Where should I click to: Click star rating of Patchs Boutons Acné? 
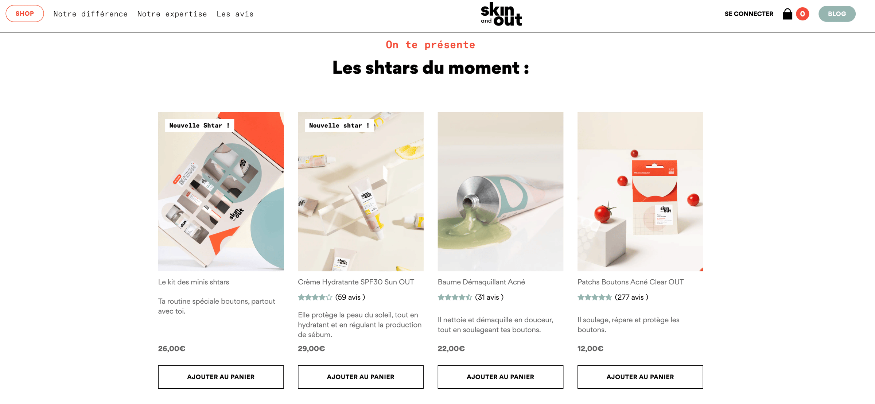[x=595, y=297]
